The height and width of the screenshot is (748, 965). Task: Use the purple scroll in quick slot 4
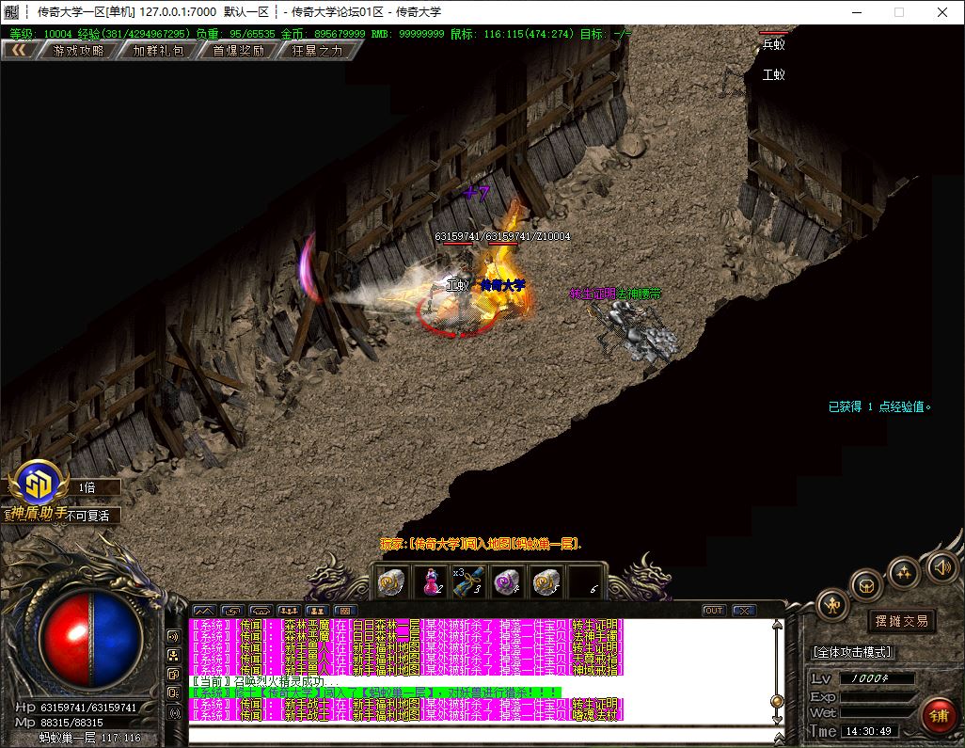[x=507, y=582]
